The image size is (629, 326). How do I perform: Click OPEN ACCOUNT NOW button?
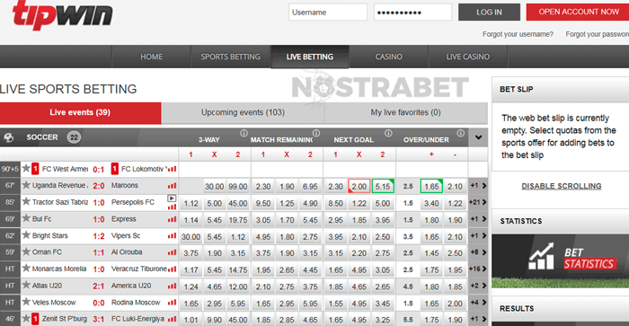[578, 12]
